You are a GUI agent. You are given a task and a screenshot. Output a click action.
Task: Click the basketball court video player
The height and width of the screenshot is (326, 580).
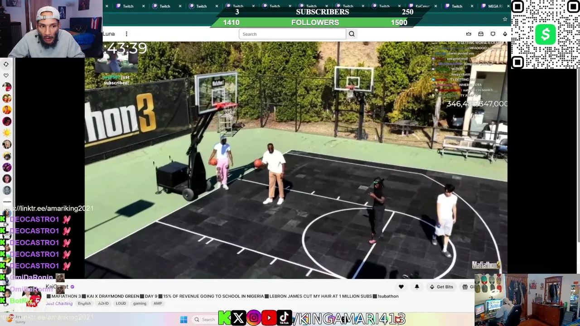click(296, 160)
